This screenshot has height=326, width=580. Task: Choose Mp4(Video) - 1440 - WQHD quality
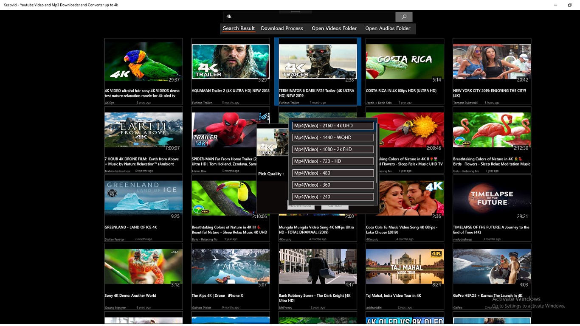[333, 138]
